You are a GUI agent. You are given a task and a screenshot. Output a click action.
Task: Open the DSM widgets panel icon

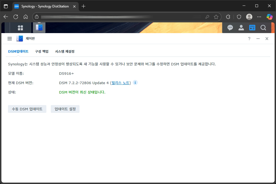tap(252, 28)
